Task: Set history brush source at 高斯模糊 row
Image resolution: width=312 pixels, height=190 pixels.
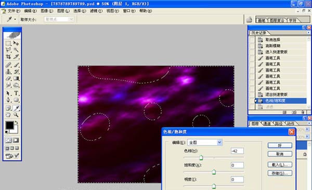Action: coord(252,46)
